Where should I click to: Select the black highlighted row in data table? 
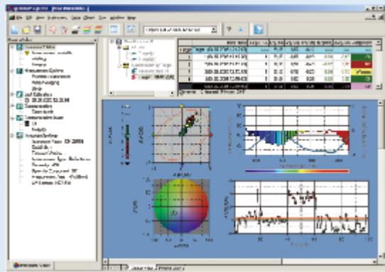pyautogui.click(x=275, y=86)
